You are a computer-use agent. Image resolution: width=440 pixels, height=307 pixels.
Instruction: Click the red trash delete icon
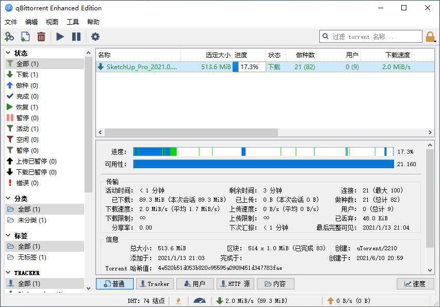(x=41, y=37)
